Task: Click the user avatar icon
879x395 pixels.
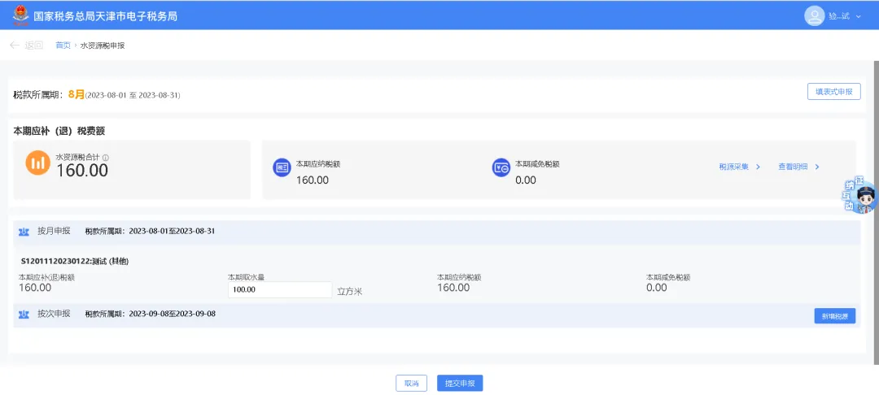Action: [814, 15]
